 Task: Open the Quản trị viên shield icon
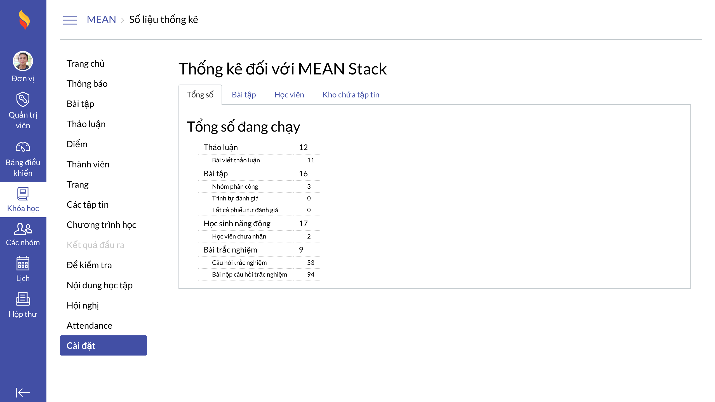point(23,99)
